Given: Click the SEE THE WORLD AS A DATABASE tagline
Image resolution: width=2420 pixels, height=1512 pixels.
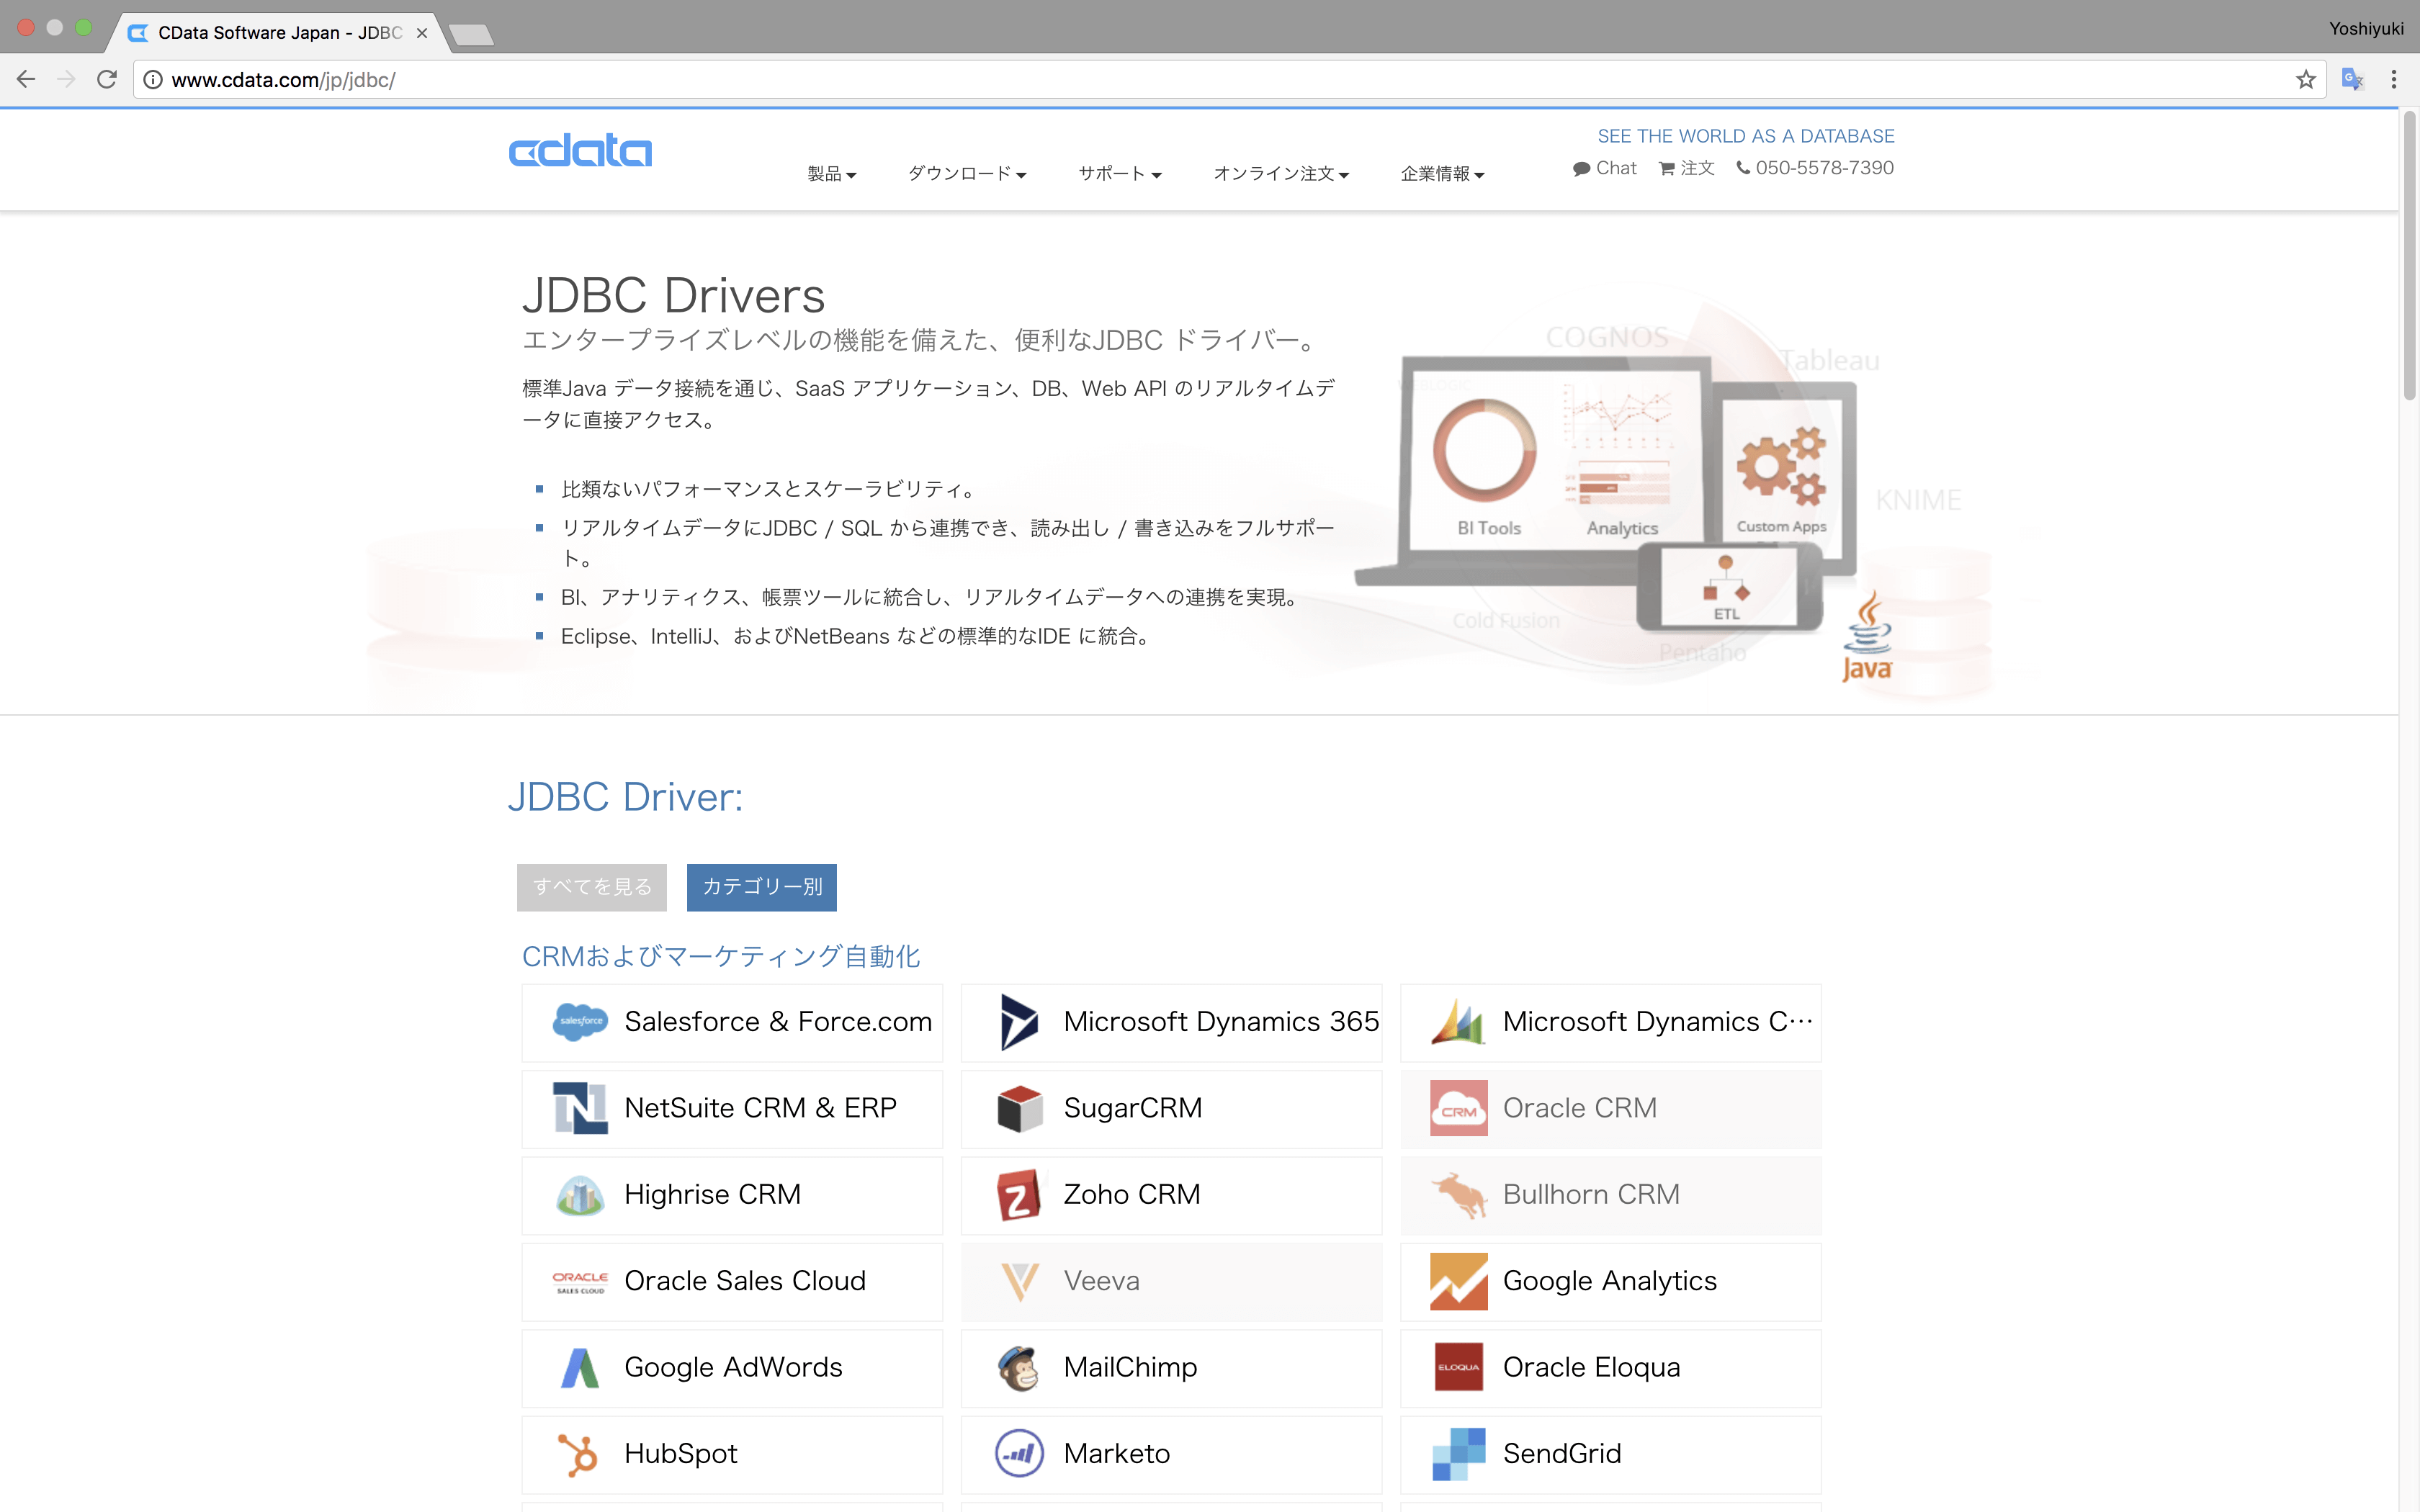Looking at the screenshot, I should click(x=1745, y=136).
